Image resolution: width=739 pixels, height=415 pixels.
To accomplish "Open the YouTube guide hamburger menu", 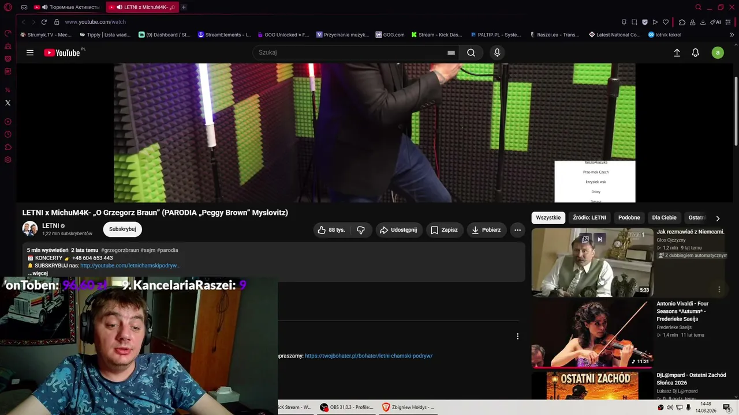I will tap(30, 52).
